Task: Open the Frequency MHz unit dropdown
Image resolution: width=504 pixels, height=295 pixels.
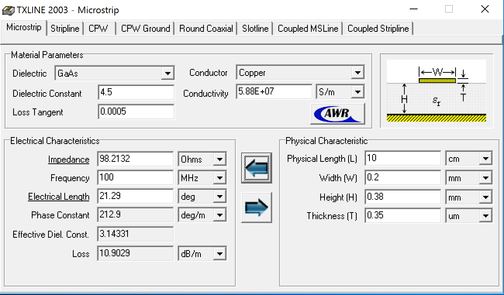Action: [x=219, y=178]
